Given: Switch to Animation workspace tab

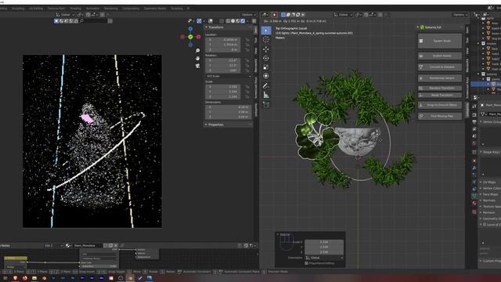Looking at the screenshot, I should pyautogui.click(x=92, y=9).
